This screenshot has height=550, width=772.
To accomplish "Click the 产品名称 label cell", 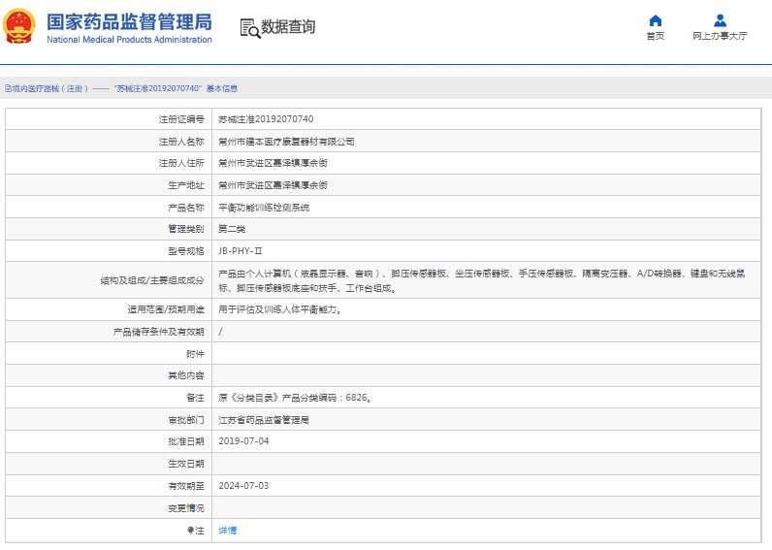I will pos(109,208).
